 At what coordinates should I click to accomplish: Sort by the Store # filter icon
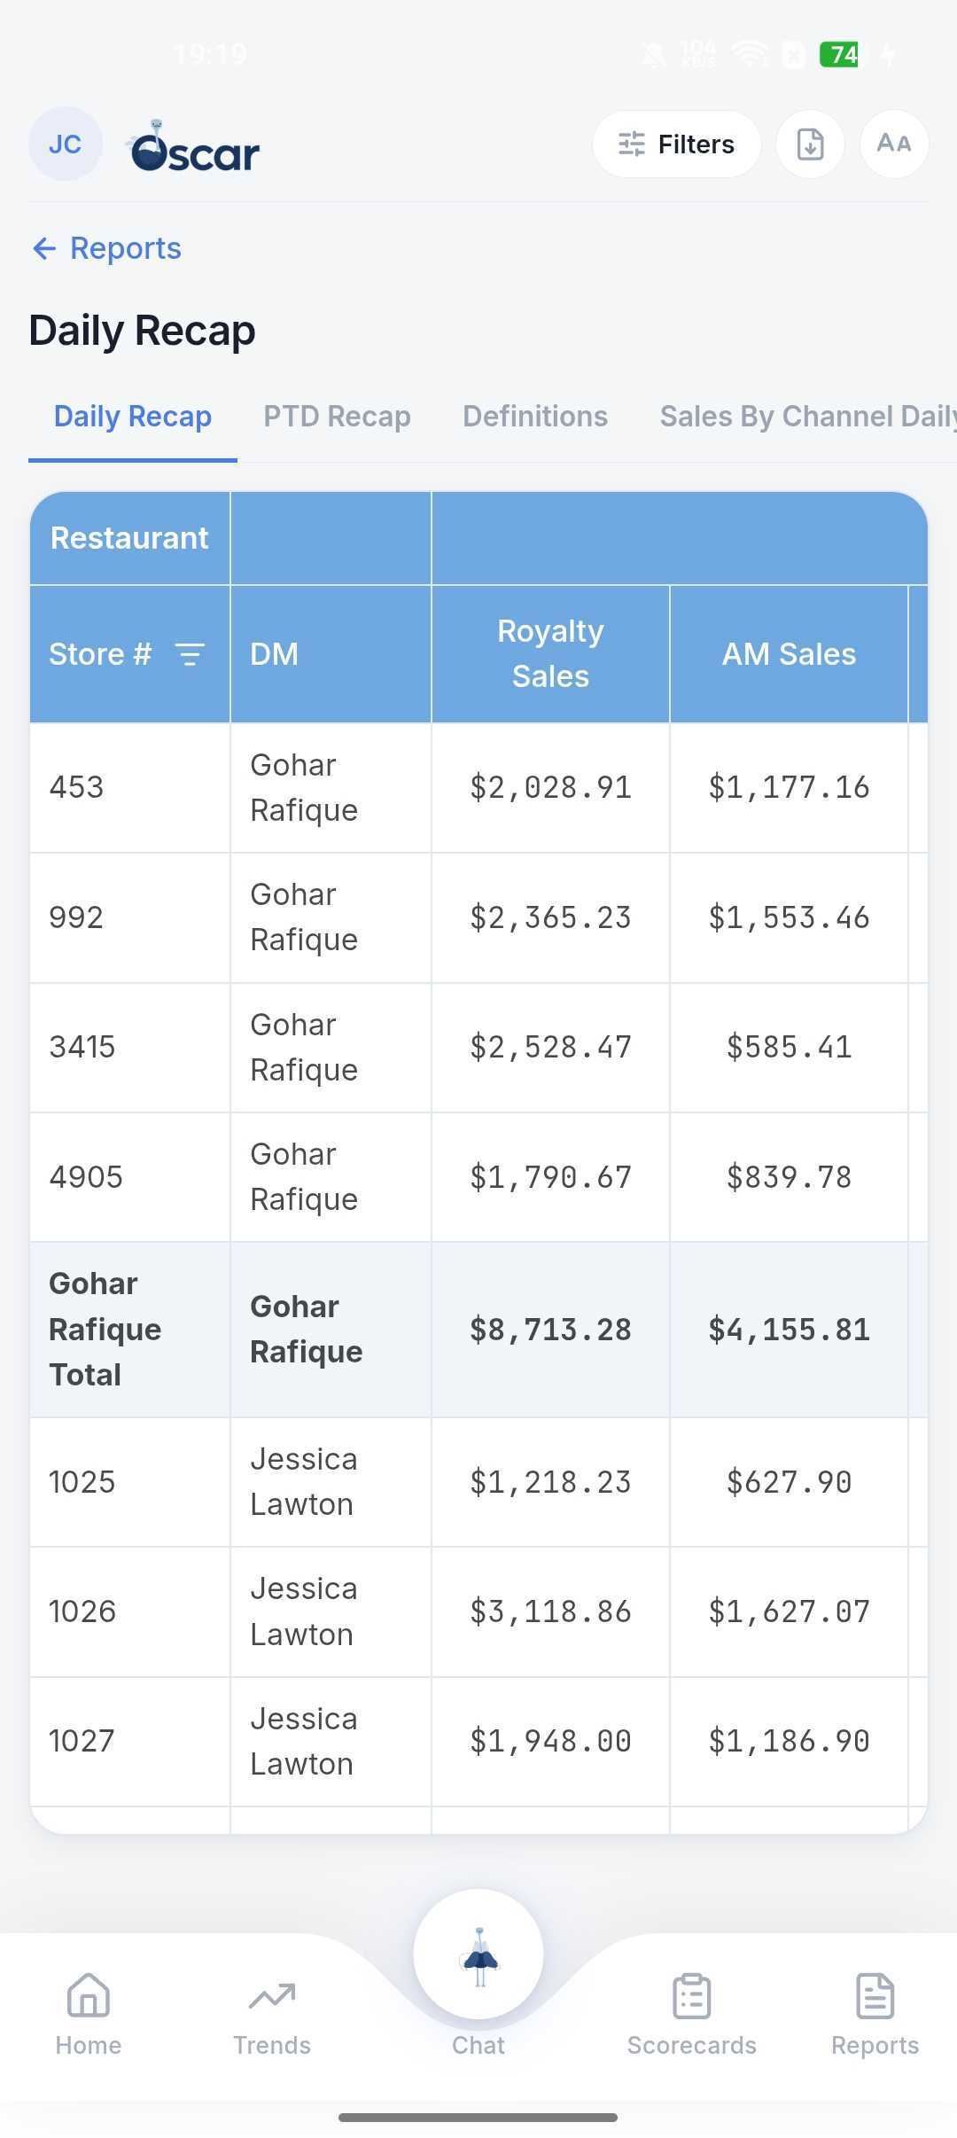(x=190, y=654)
